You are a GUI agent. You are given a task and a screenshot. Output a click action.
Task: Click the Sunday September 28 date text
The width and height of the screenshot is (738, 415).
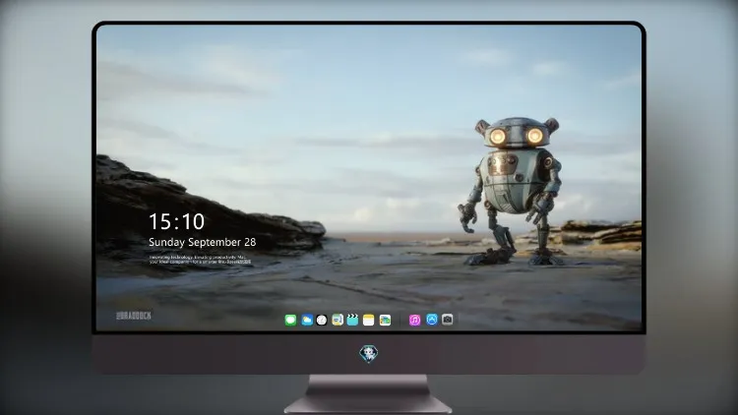pyautogui.click(x=203, y=242)
